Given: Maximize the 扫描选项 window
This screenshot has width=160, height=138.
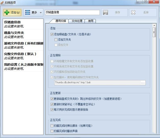Looking at the screenshot, I should [x=146, y=2].
